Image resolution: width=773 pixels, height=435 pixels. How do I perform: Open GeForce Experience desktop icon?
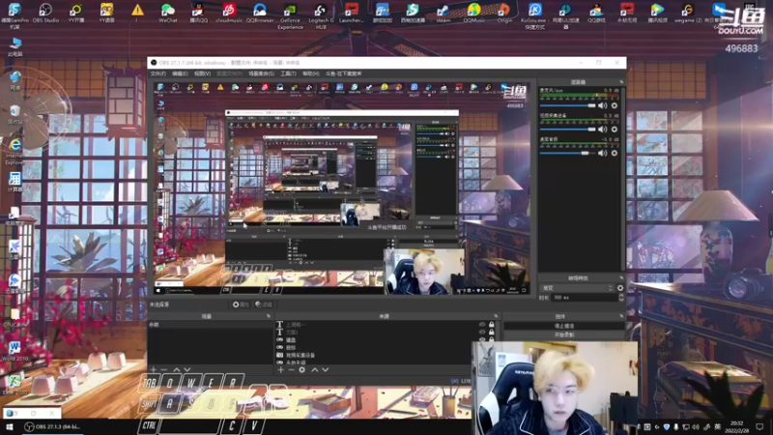click(290, 15)
